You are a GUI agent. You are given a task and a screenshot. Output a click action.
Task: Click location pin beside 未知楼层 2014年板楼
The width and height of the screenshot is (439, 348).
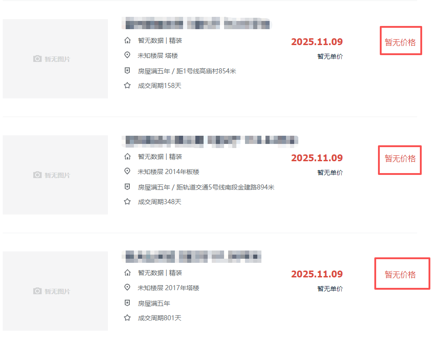tap(128, 171)
